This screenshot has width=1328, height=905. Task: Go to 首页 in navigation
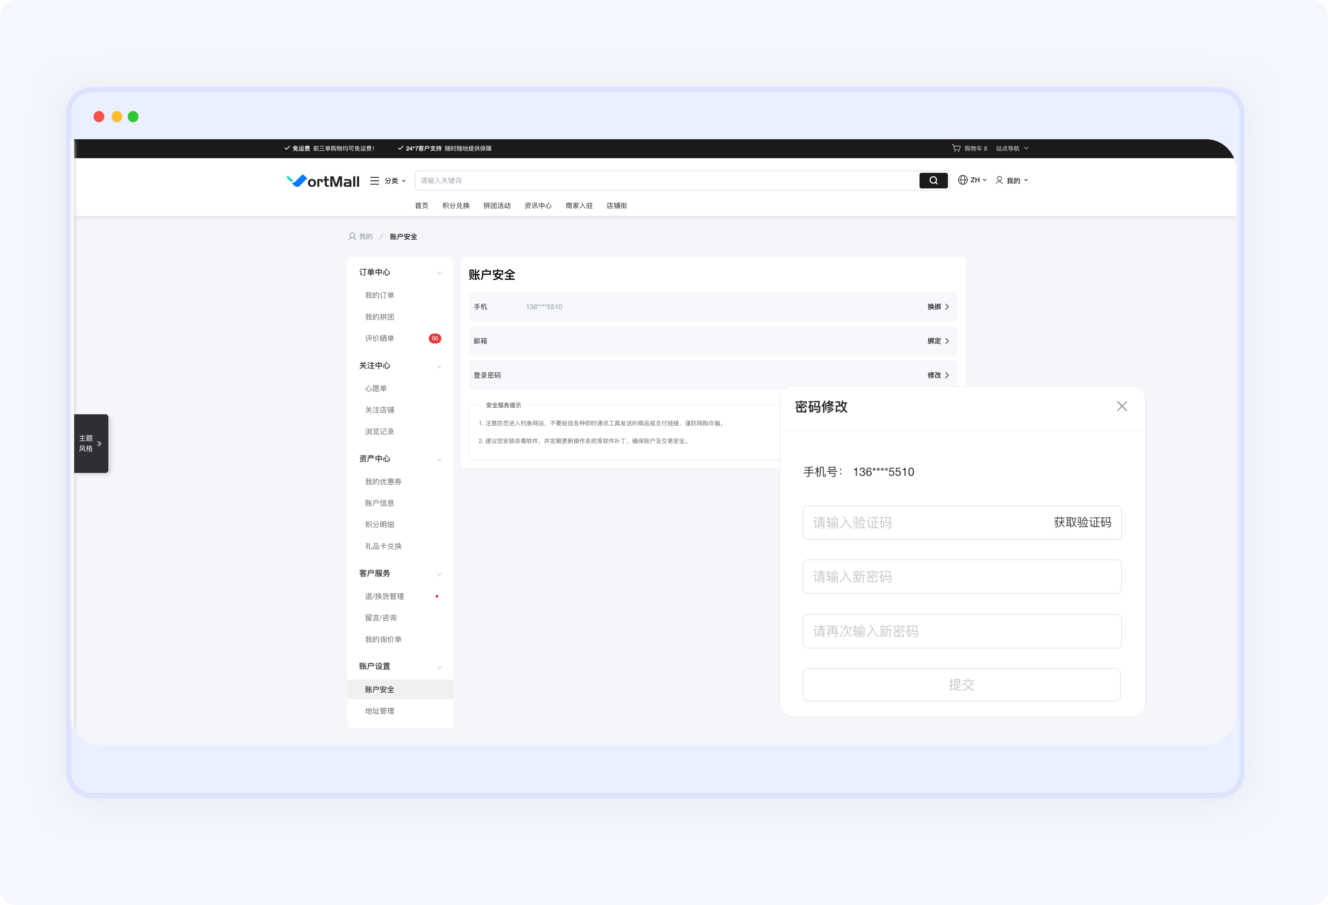pos(421,206)
